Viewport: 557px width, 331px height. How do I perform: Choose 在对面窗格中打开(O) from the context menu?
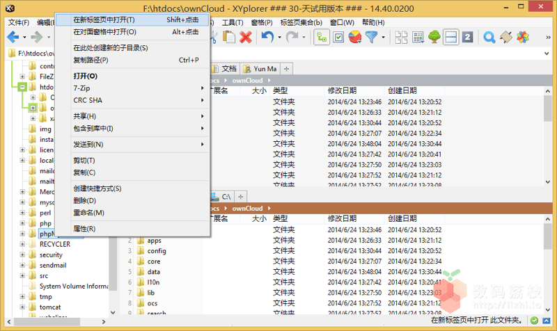132,32
